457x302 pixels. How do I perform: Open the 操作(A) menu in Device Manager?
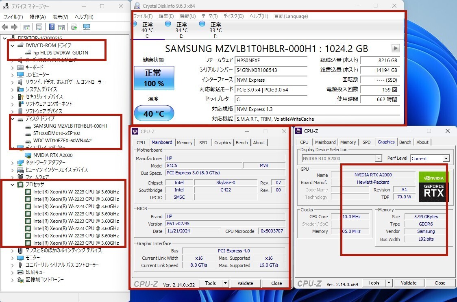click(x=38, y=17)
